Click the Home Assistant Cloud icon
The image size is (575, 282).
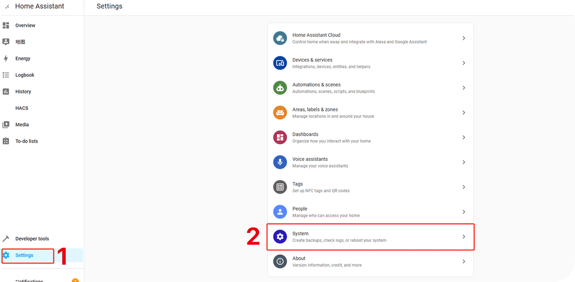tap(280, 38)
